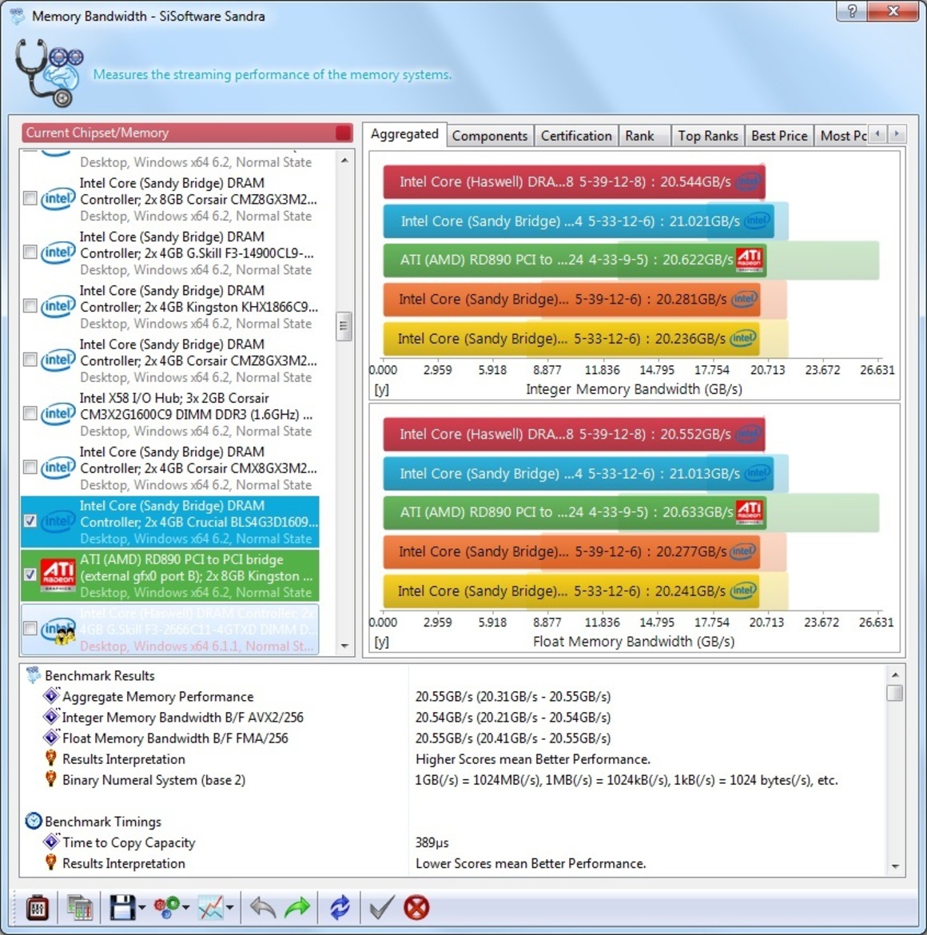Check the Kingston KHX1866C9 checkbox
Screen dimensions: 927x935
30,306
